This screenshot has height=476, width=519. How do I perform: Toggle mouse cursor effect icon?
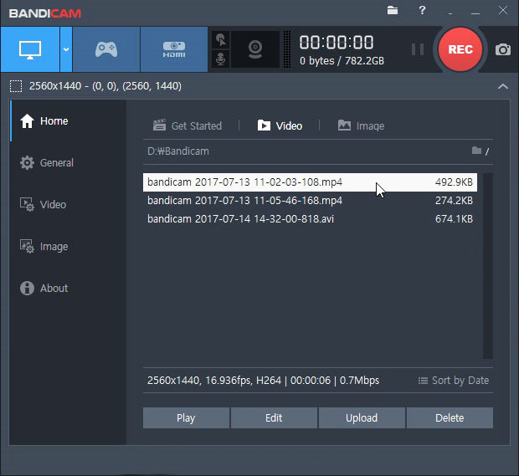click(221, 40)
